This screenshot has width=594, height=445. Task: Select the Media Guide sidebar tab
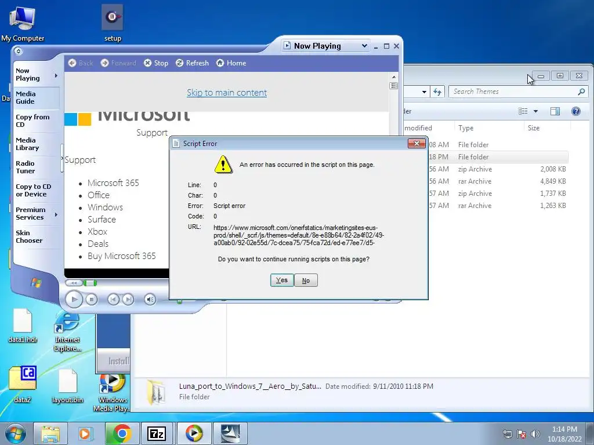[37, 97]
